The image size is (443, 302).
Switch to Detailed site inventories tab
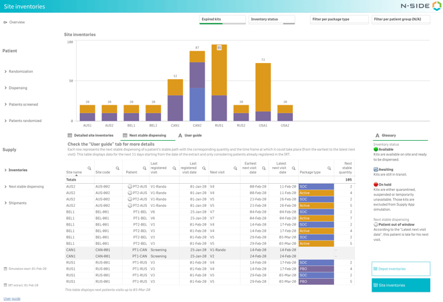coord(91,136)
